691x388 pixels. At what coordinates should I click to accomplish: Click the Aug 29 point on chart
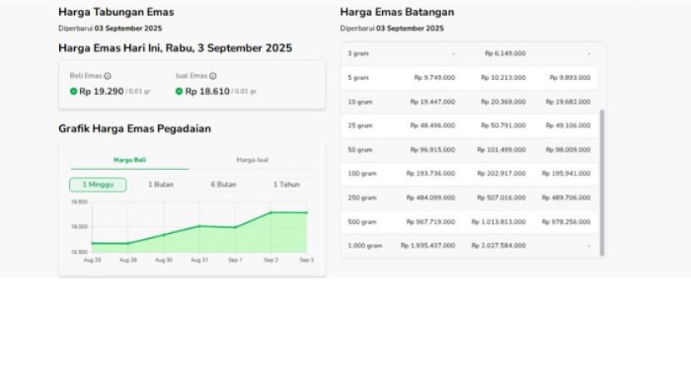(127, 243)
